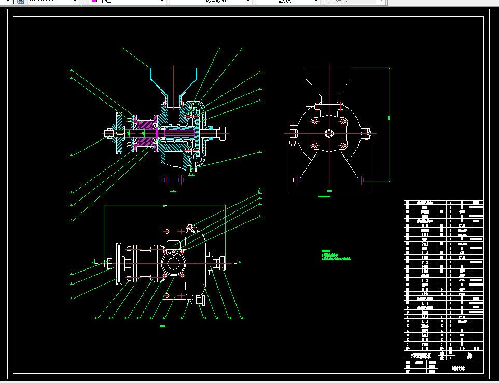The width and height of the screenshot is (499, 383).
Task: Click the table style icon beside Standard dropdown
Action: pos(20,1)
